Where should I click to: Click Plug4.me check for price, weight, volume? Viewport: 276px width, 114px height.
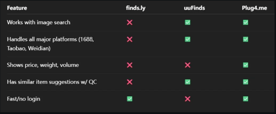pyautogui.click(x=246, y=65)
